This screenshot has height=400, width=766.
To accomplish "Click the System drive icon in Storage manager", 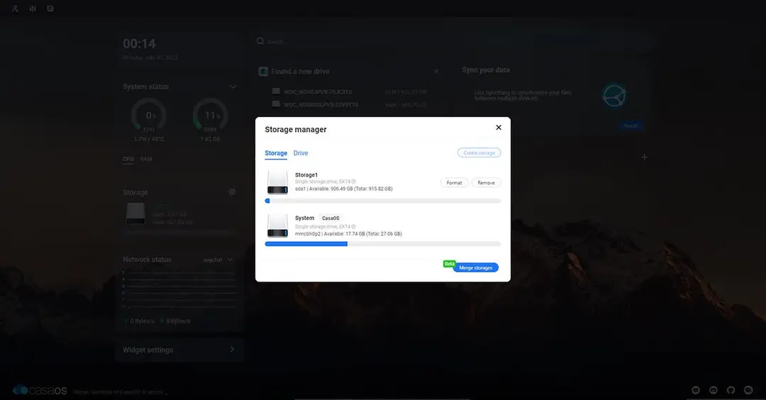I will [277, 225].
